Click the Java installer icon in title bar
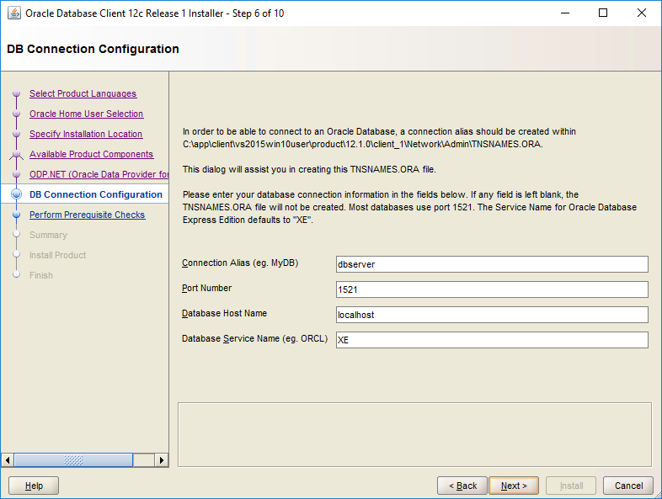 click(x=14, y=13)
